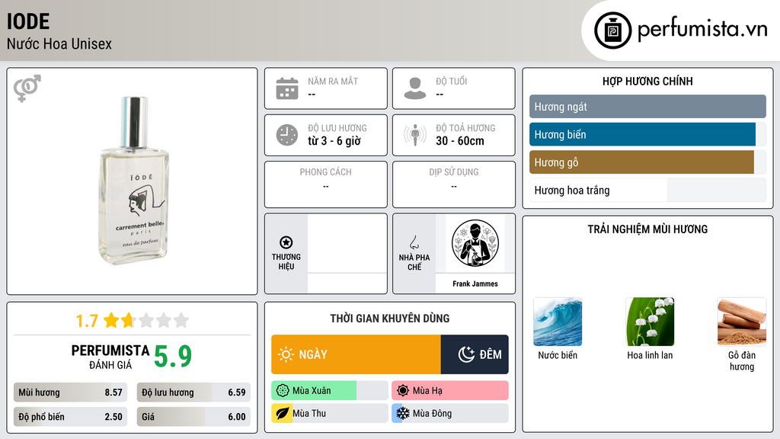780x439 pixels.
Task: Click the Mùi hương 8.57 score bar
Action: 71,393
